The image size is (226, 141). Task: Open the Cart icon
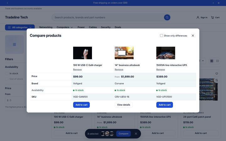213,18
